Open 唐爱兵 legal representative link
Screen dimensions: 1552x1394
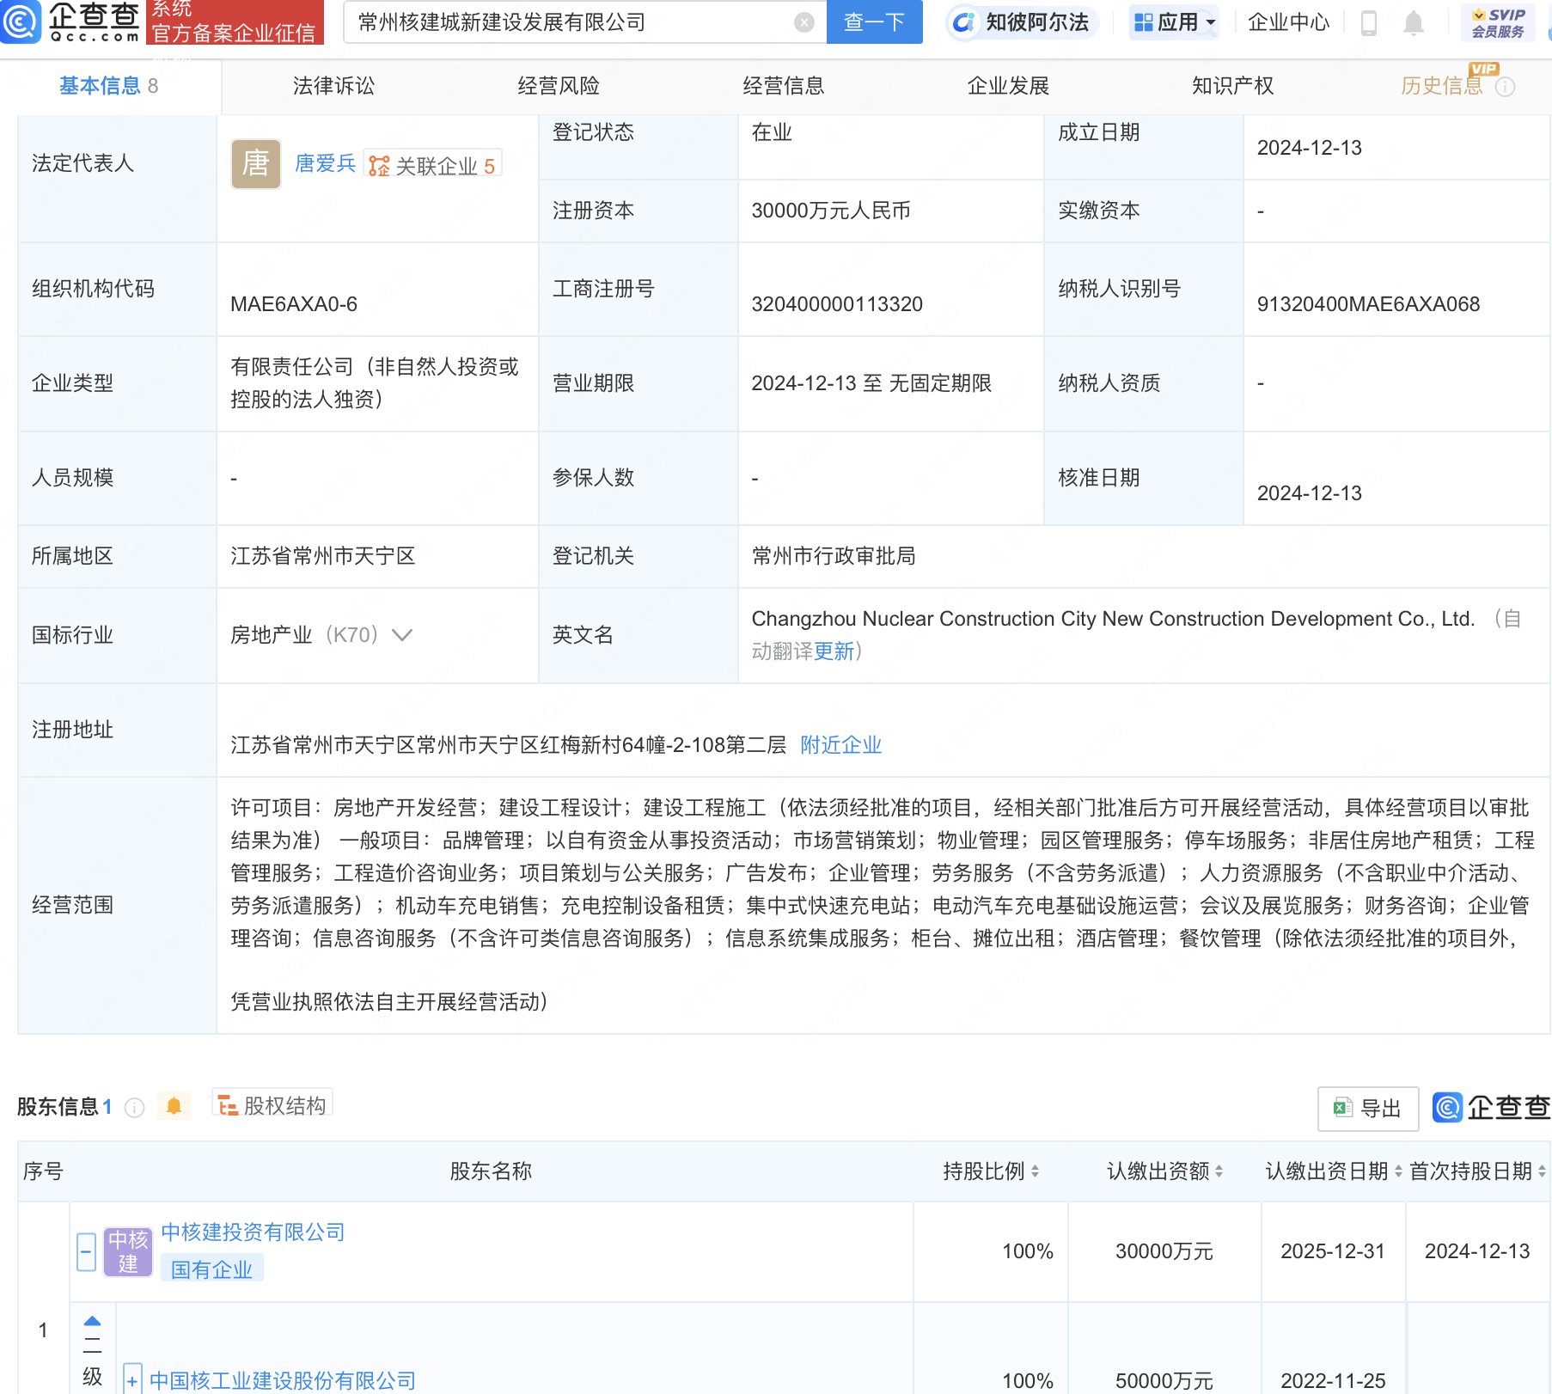click(325, 163)
